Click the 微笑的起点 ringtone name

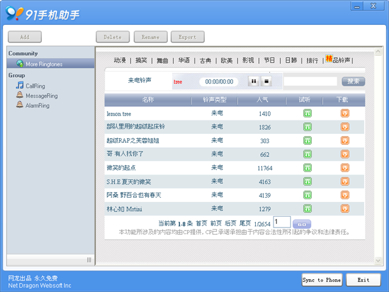point(121,168)
